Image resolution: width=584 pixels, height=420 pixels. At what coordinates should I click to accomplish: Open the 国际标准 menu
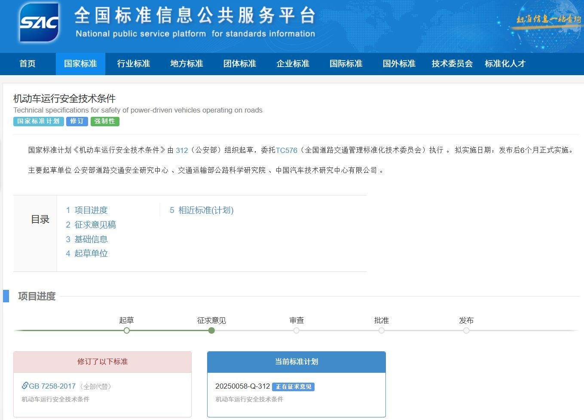coord(346,64)
